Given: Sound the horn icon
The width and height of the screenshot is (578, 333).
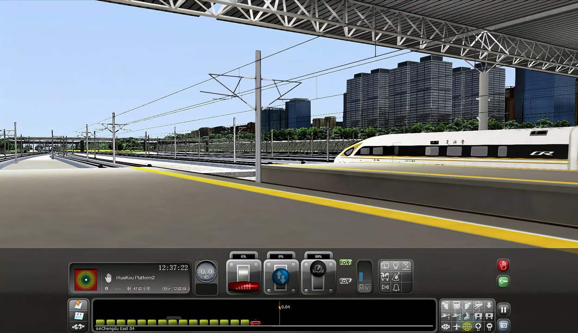Looking at the screenshot, I should (x=385, y=287).
